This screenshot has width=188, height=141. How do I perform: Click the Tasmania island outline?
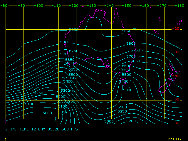(123, 82)
